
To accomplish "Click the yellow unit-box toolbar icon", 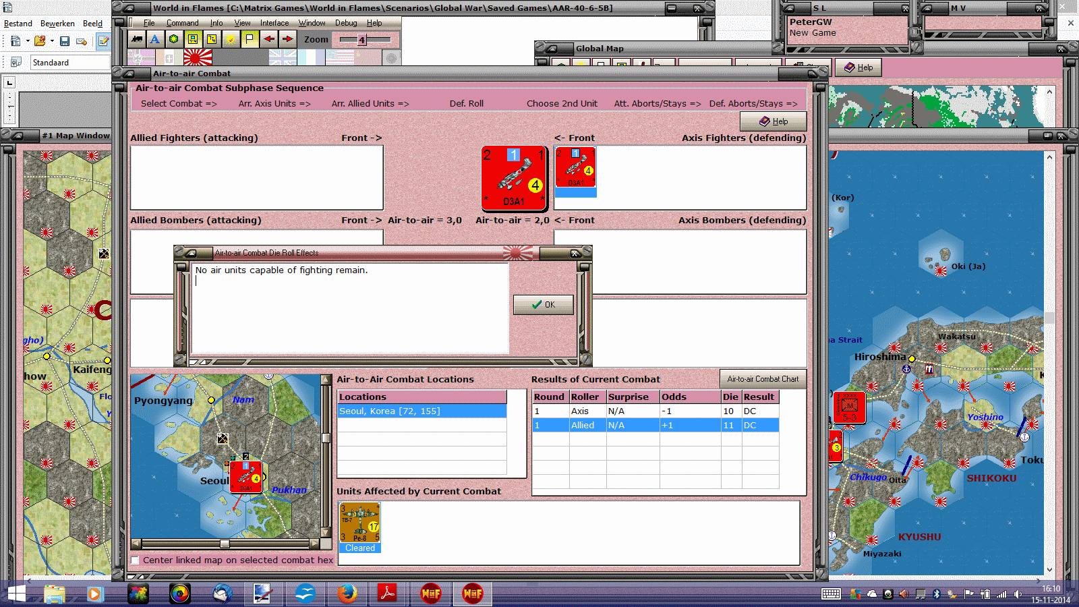I will [x=212, y=39].
